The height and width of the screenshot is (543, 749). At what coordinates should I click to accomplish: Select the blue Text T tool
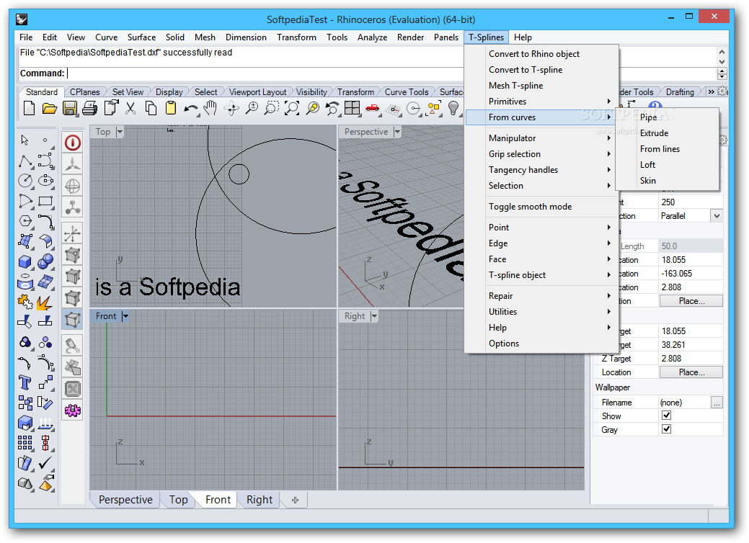pos(25,382)
